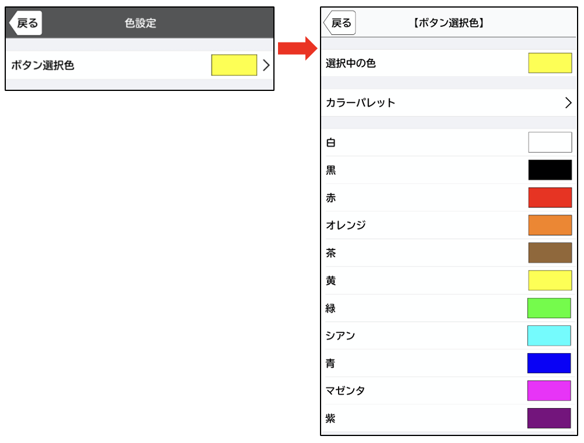This screenshot has height=443, width=584.
Task: Choose the red swatch next to 赤
Action: pyautogui.click(x=550, y=198)
